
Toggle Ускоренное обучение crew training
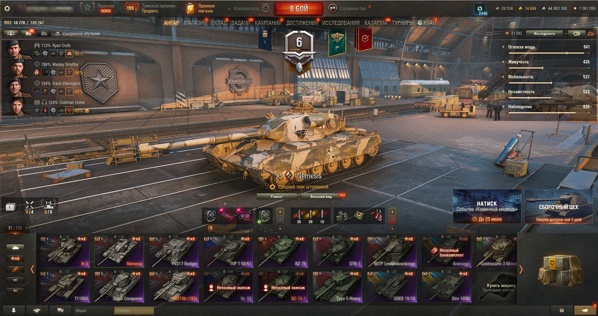(78, 34)
